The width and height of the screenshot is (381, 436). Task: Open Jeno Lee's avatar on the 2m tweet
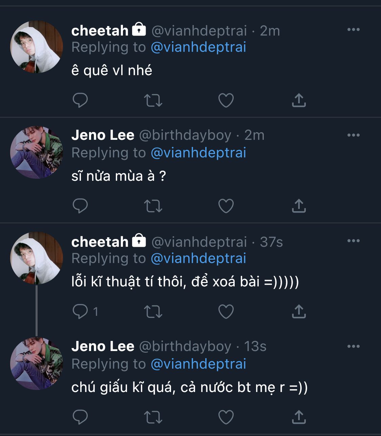pyautogui.click(x=37, y=152)
